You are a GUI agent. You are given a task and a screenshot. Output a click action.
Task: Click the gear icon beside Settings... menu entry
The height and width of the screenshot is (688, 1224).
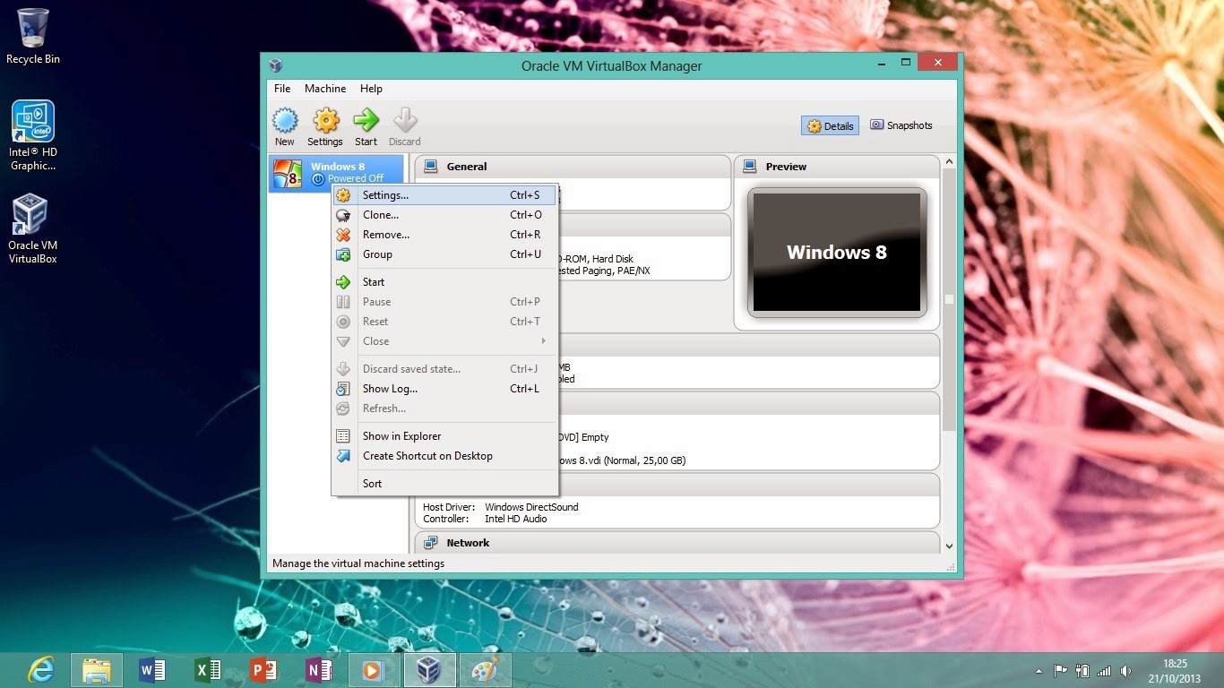[x=343, y=195]
